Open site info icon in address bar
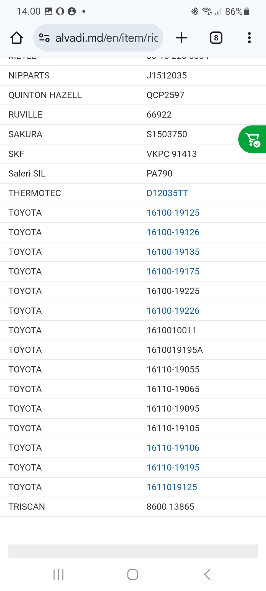This screenshot has width=266, height=591. click(44, 38)
